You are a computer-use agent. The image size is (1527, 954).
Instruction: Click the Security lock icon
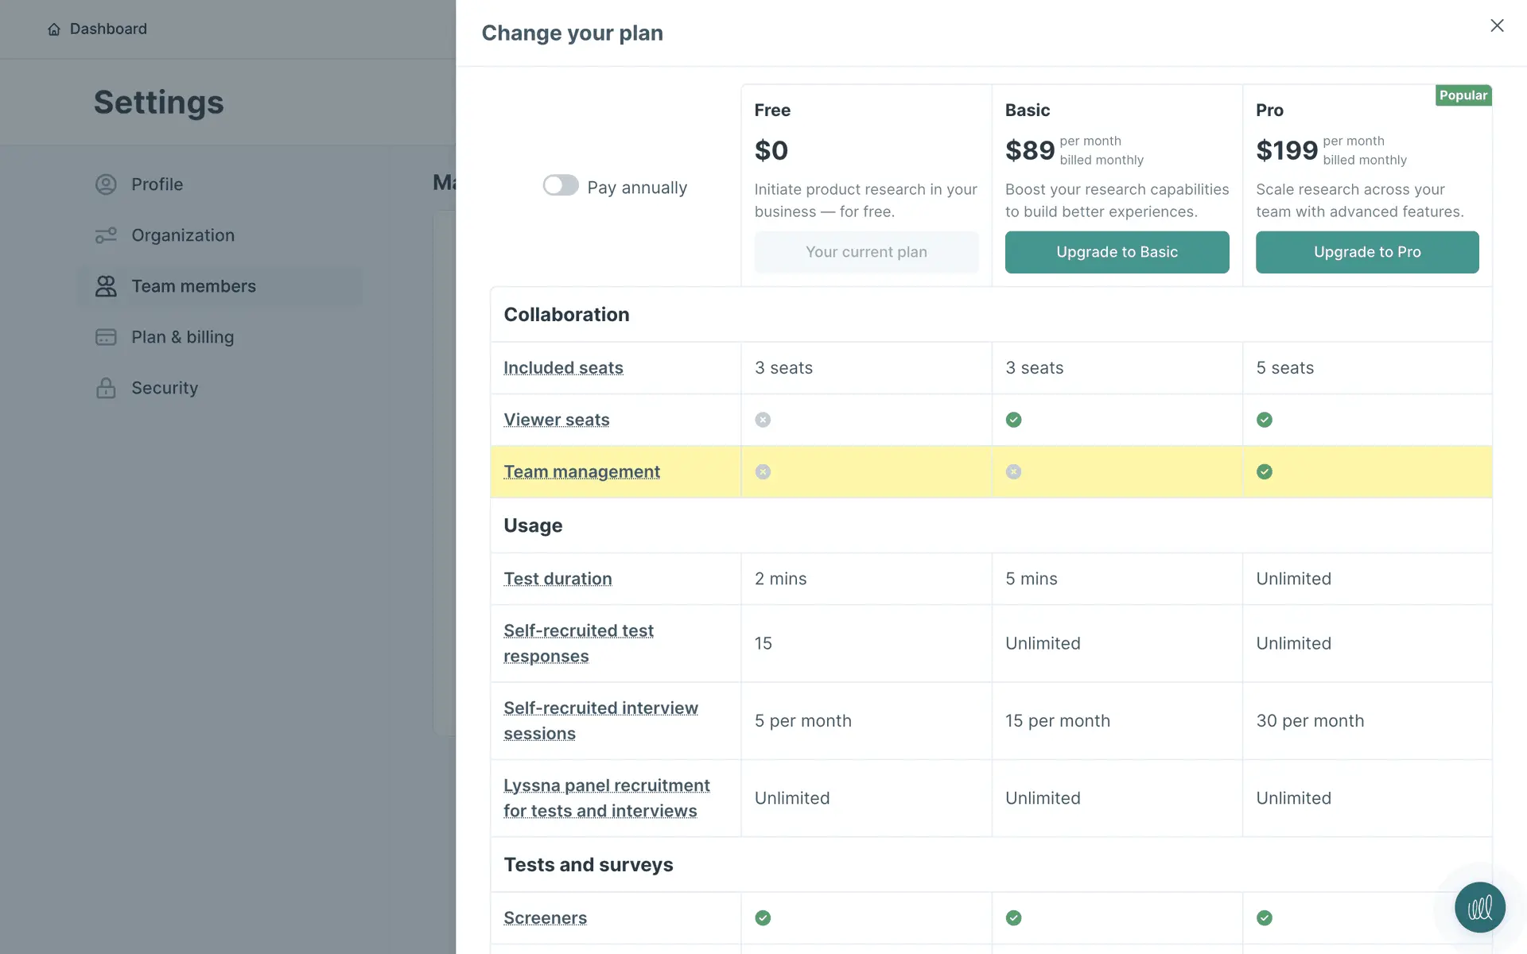tap(106, 388)
